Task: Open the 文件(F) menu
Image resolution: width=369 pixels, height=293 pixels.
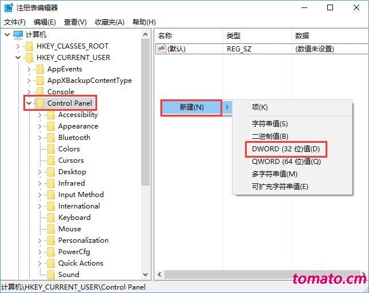Action: [15, 22]
